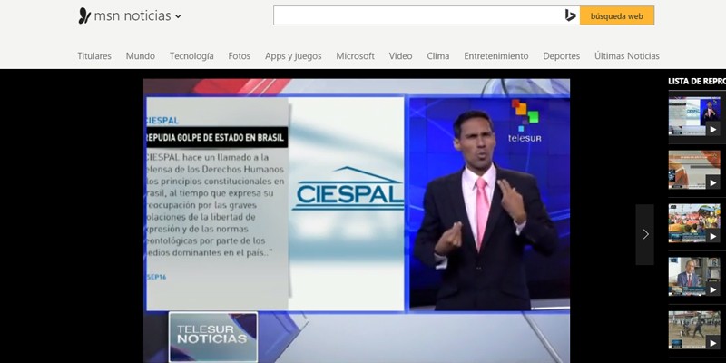Expand the msn noticias dropdown arrow
This screenshot has width=726, height=363.
click(178, 16)
